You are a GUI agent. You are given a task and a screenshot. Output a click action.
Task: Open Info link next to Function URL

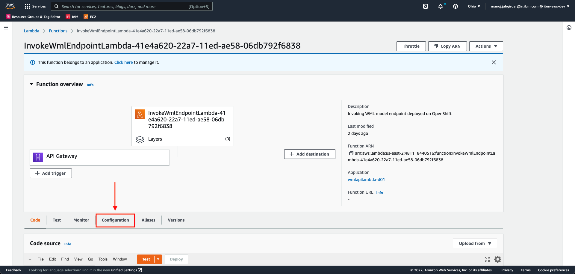pos(380,192)
